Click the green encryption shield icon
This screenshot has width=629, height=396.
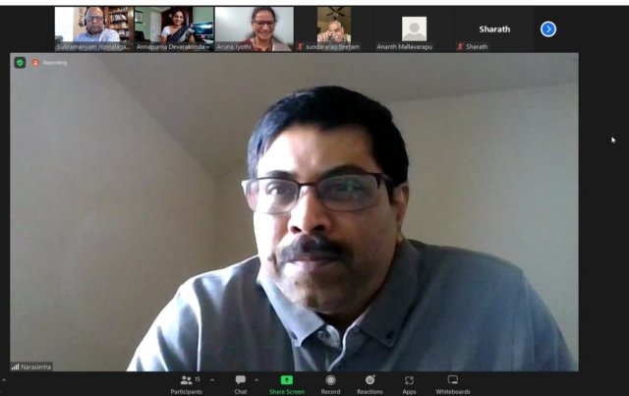20,63
